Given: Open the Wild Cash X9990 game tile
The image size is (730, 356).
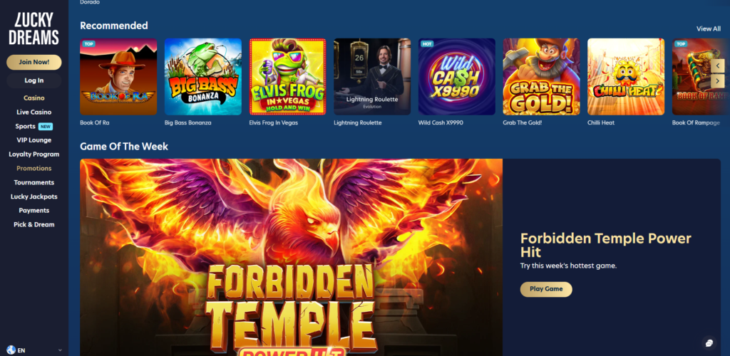Looking at the screenshot, I should [457, 77].
